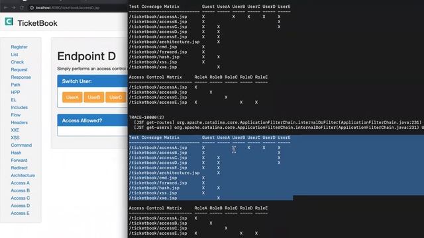Reload the page with the refresh icon
The width and height of the screenshot is (424, 238).
tap(22, 8)
